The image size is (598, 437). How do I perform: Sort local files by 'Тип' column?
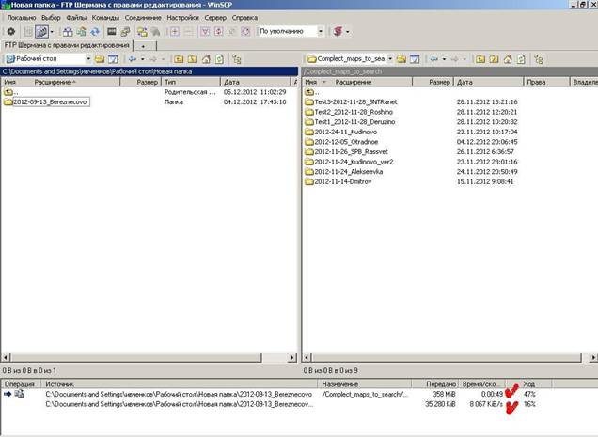[x=191, y=82]
